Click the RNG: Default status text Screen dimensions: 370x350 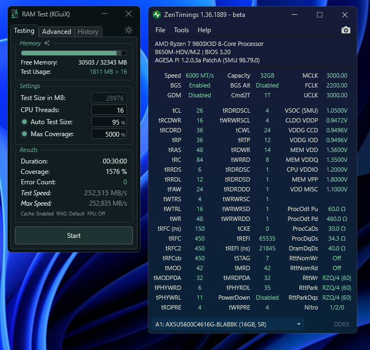point(70,213)
